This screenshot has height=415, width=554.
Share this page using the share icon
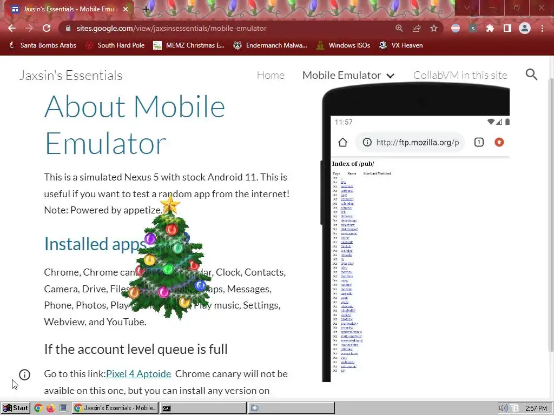pos(417,28)
